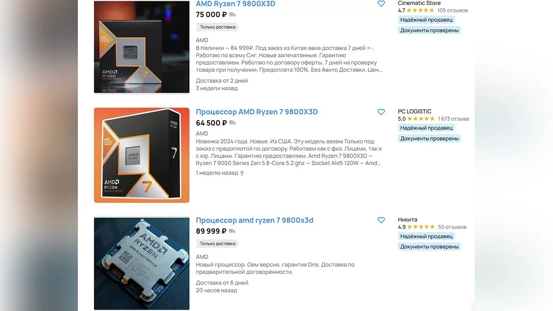Image resolution: width=553 pixels, height=311 pixels.
Task: Click 'Только доставка' badge under 89 999 ₽
Action: point(218,244)
